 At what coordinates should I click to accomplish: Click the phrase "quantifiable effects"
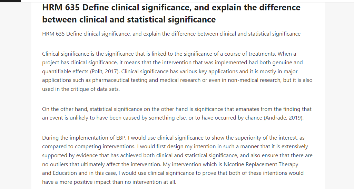[x=65, y=72]
